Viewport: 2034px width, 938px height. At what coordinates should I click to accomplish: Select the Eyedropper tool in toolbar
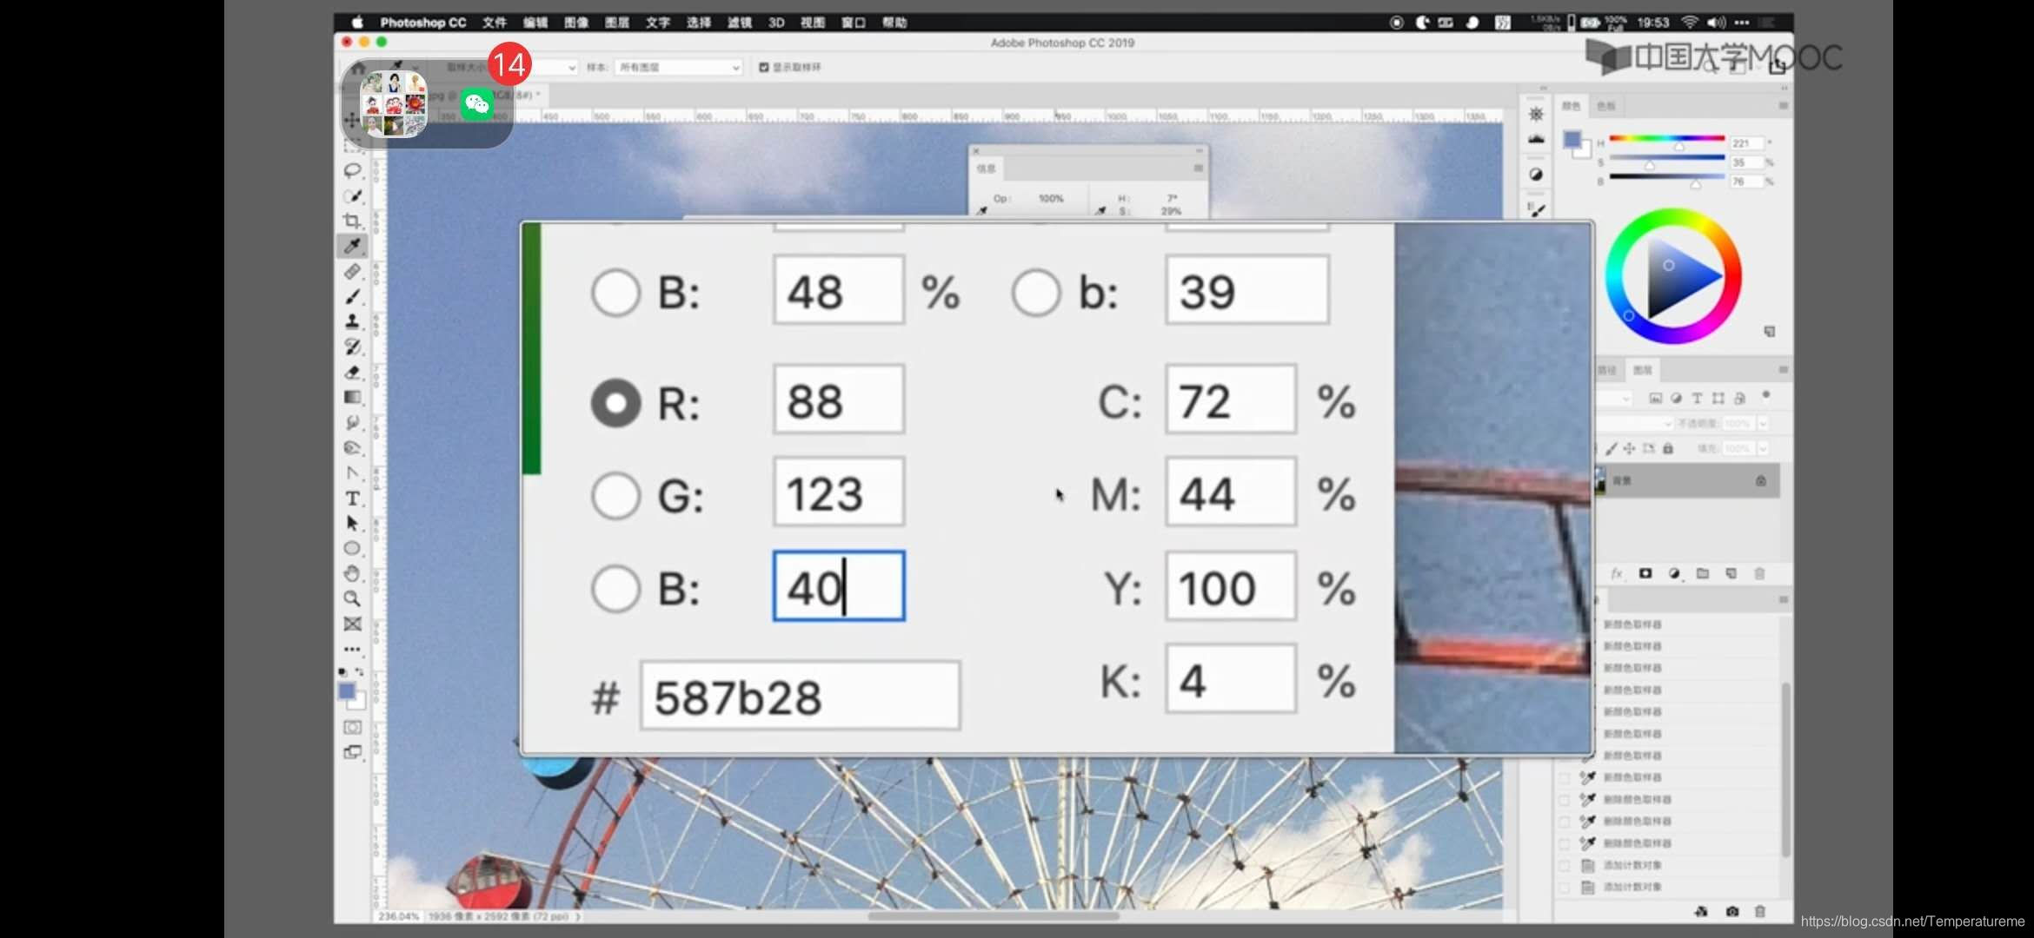[352, 246]
